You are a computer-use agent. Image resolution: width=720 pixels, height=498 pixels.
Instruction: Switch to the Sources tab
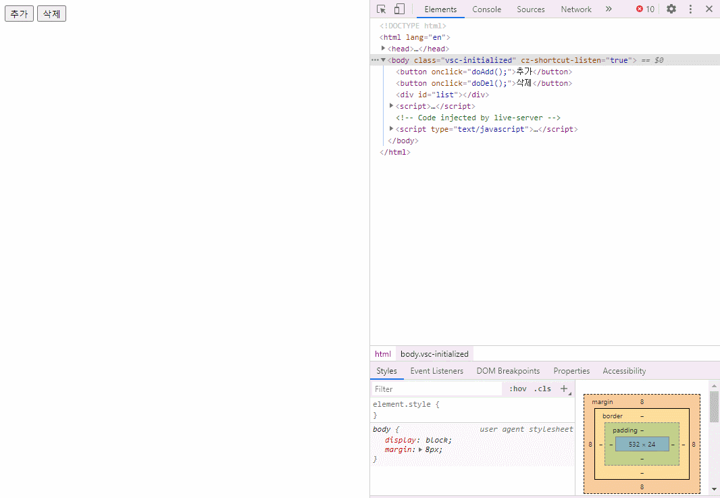click(531, 9)
